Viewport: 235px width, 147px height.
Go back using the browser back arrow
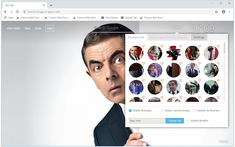click(x=6, y=12)
